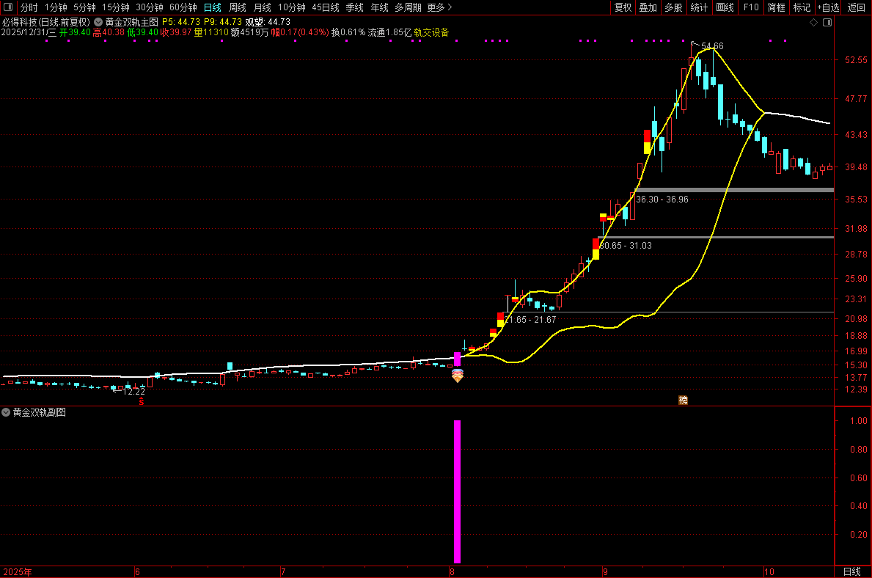Toggle the 叠加 overlay option

(x=648, y=7)
